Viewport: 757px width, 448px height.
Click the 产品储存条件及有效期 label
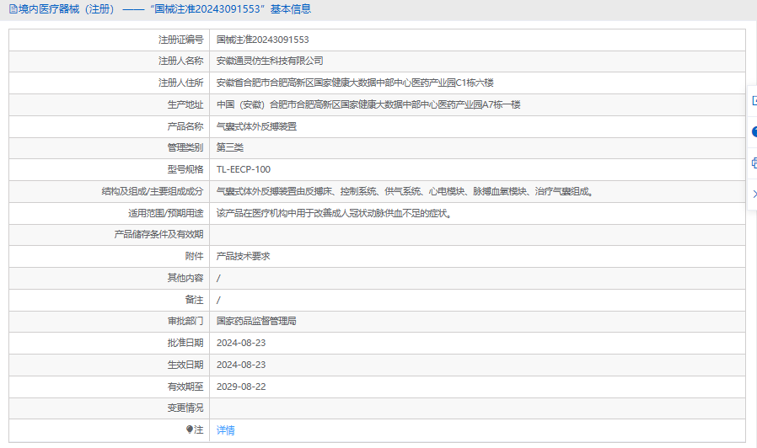(x=158, y=234)
